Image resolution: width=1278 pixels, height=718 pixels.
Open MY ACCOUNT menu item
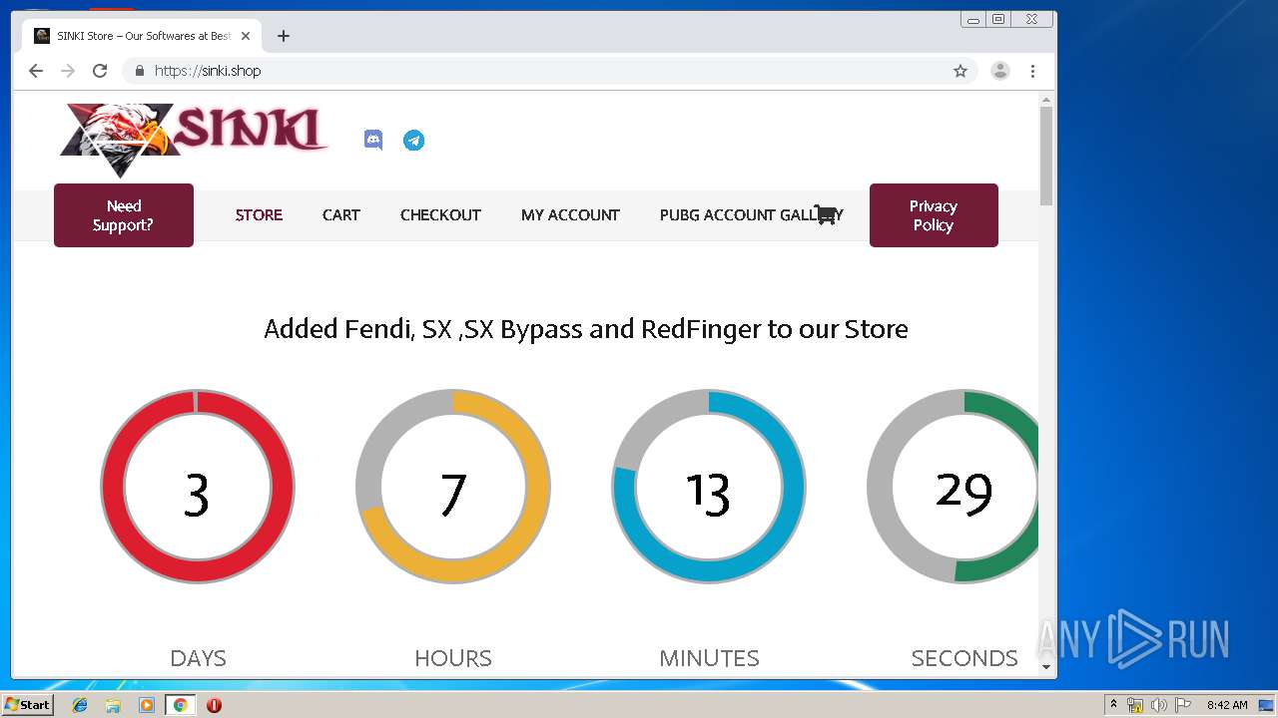[x=570, y=215]
